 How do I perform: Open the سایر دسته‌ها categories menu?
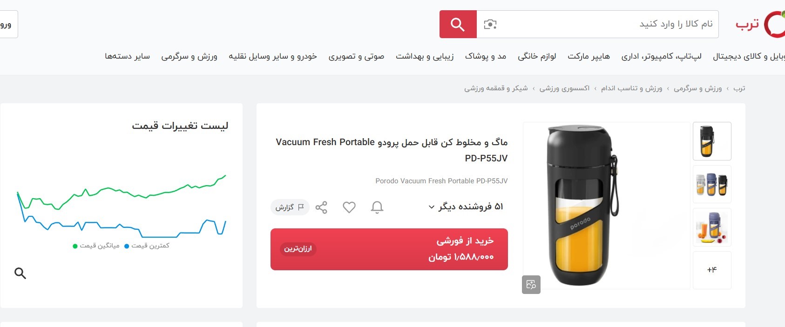click(127, 56)
